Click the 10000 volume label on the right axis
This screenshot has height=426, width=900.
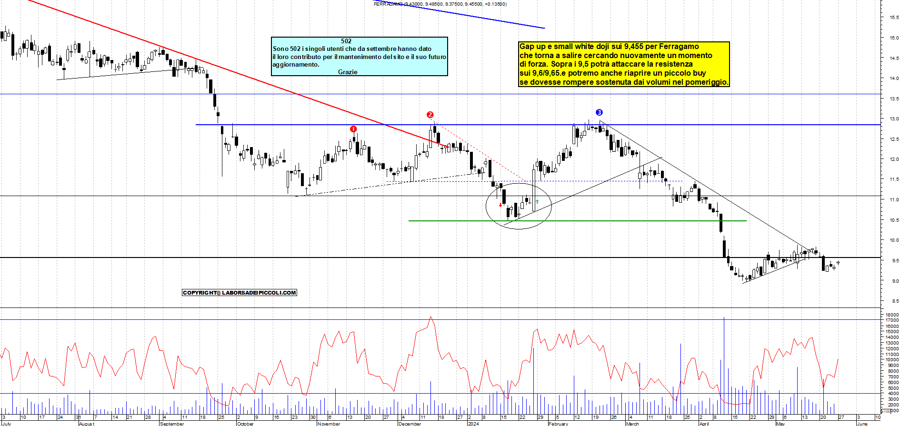pos(892,360)
